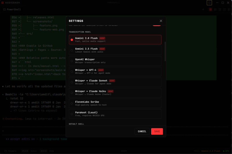Click the Alt+H Hide shortcut button

pos(47,151)
